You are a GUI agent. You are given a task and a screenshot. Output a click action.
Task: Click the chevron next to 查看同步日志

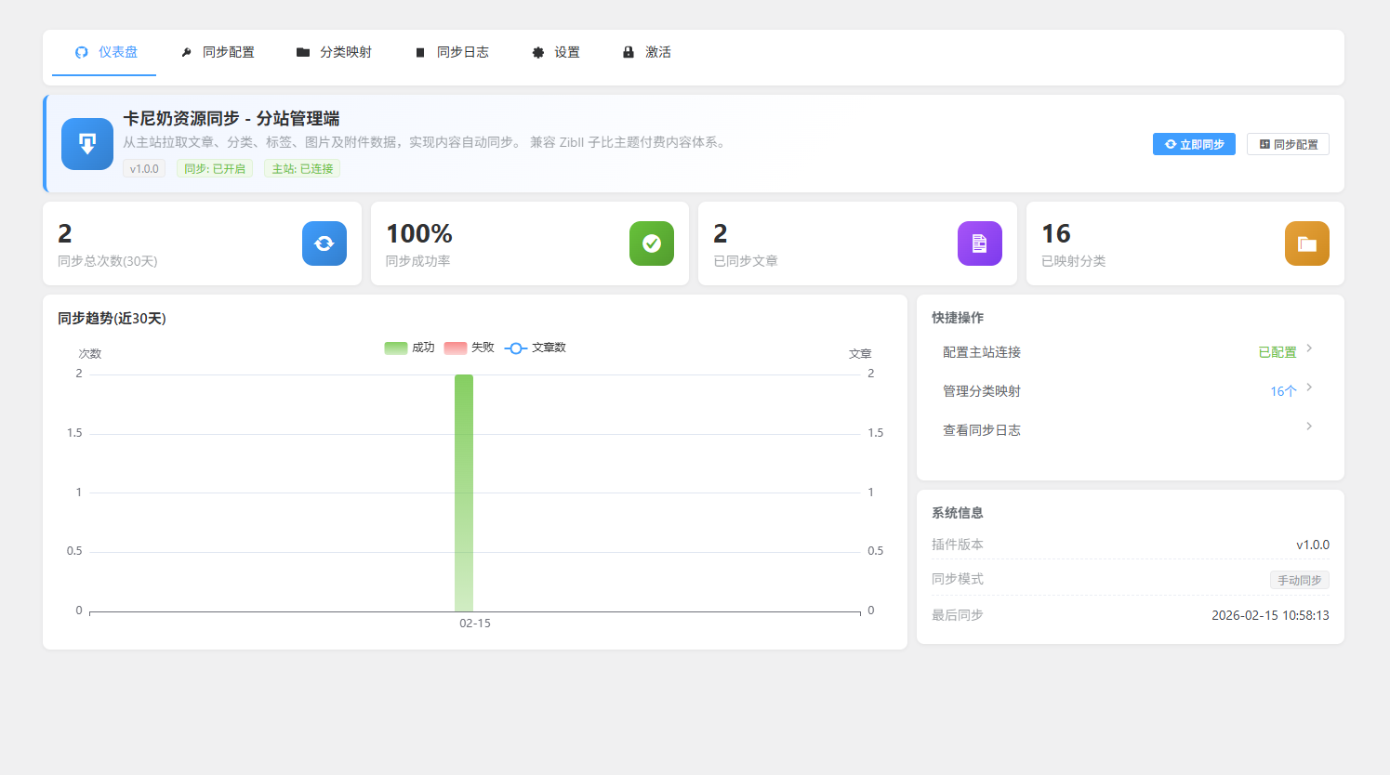(x=1308, y=427)
